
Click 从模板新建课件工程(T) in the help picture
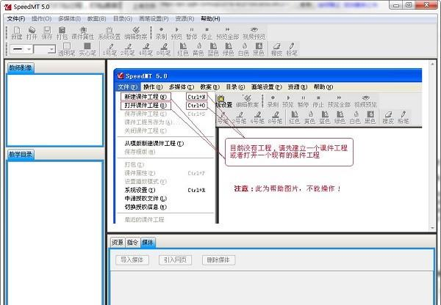(154, 144)
